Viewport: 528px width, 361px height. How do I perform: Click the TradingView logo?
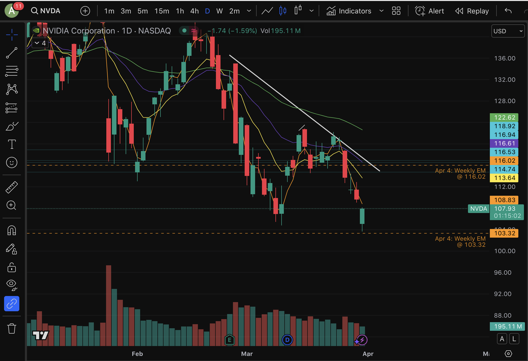pos(40,335)
